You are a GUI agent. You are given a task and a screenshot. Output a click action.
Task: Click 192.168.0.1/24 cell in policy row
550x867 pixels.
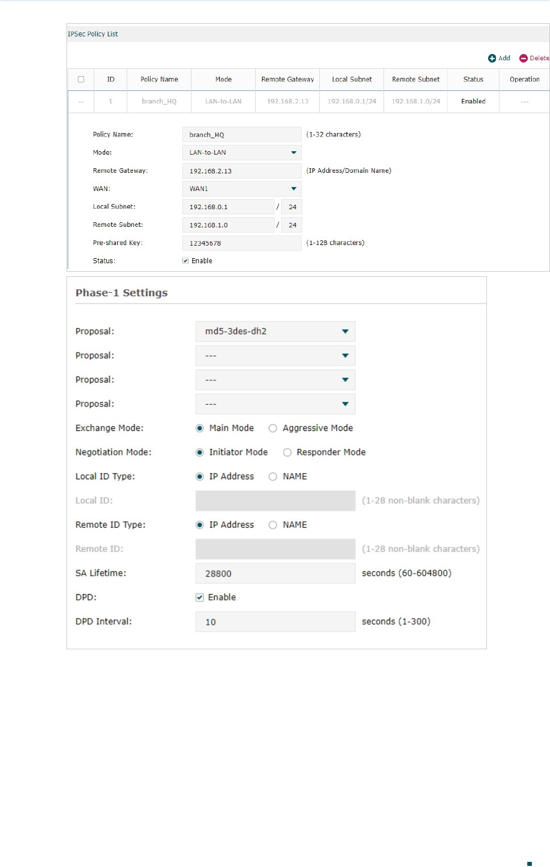[352, 101]
